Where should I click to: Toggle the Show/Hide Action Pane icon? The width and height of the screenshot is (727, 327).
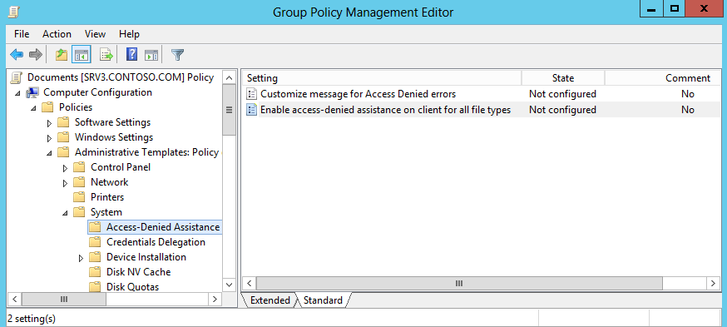click(x=151, y=55)
